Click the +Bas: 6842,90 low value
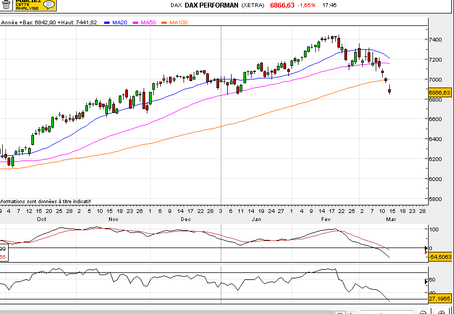This screenshot has height=314, width=454. pos(37,23)
